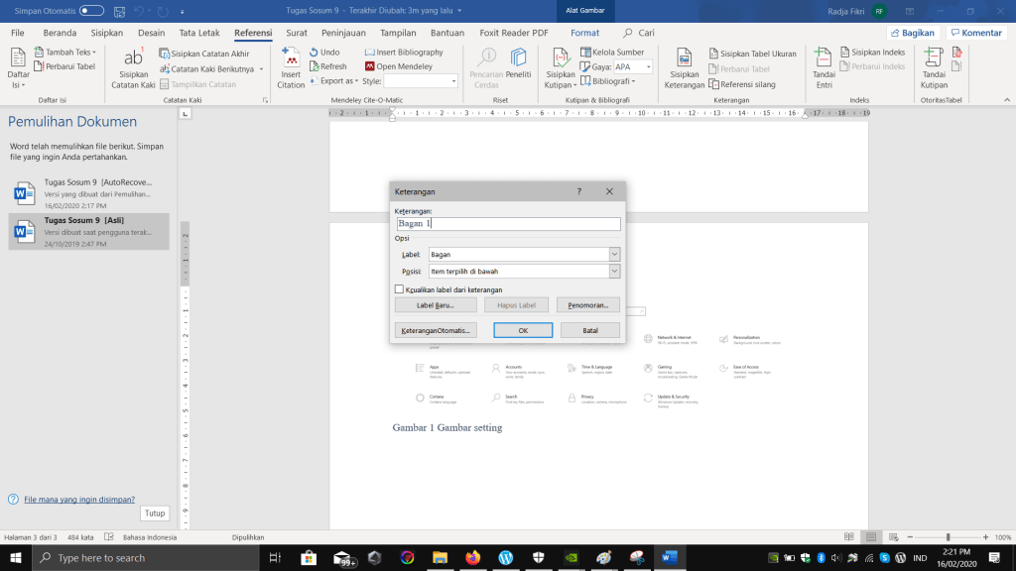
Task: Click the zoom slider in status bar
Action: click(947, 537)
